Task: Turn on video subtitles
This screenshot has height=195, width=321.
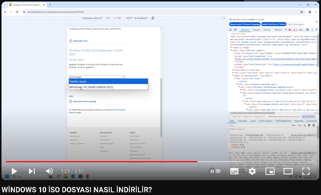Action: pyautogui.click(x=234, y=171)
